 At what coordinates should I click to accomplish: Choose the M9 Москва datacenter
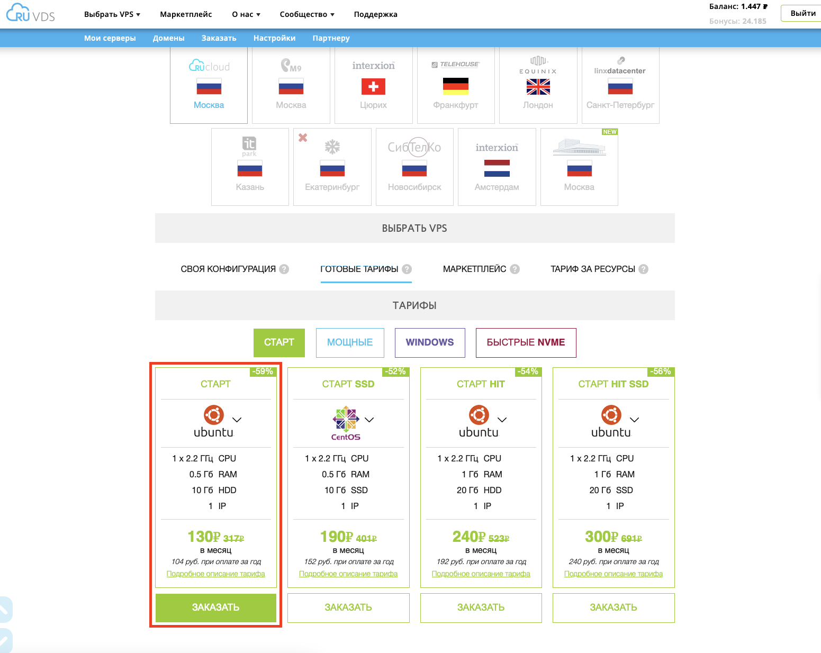coord(291,85)
